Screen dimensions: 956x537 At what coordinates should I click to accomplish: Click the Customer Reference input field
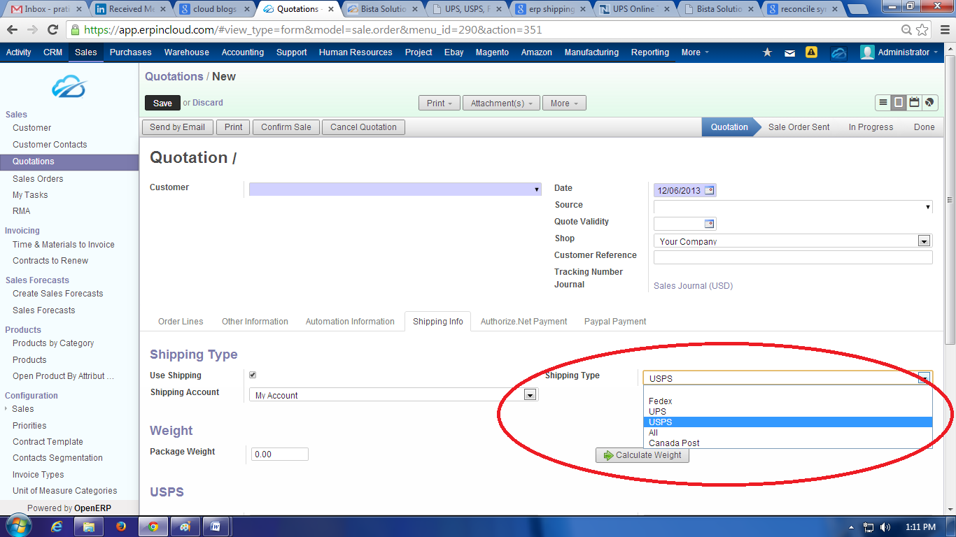click(793, 257)
